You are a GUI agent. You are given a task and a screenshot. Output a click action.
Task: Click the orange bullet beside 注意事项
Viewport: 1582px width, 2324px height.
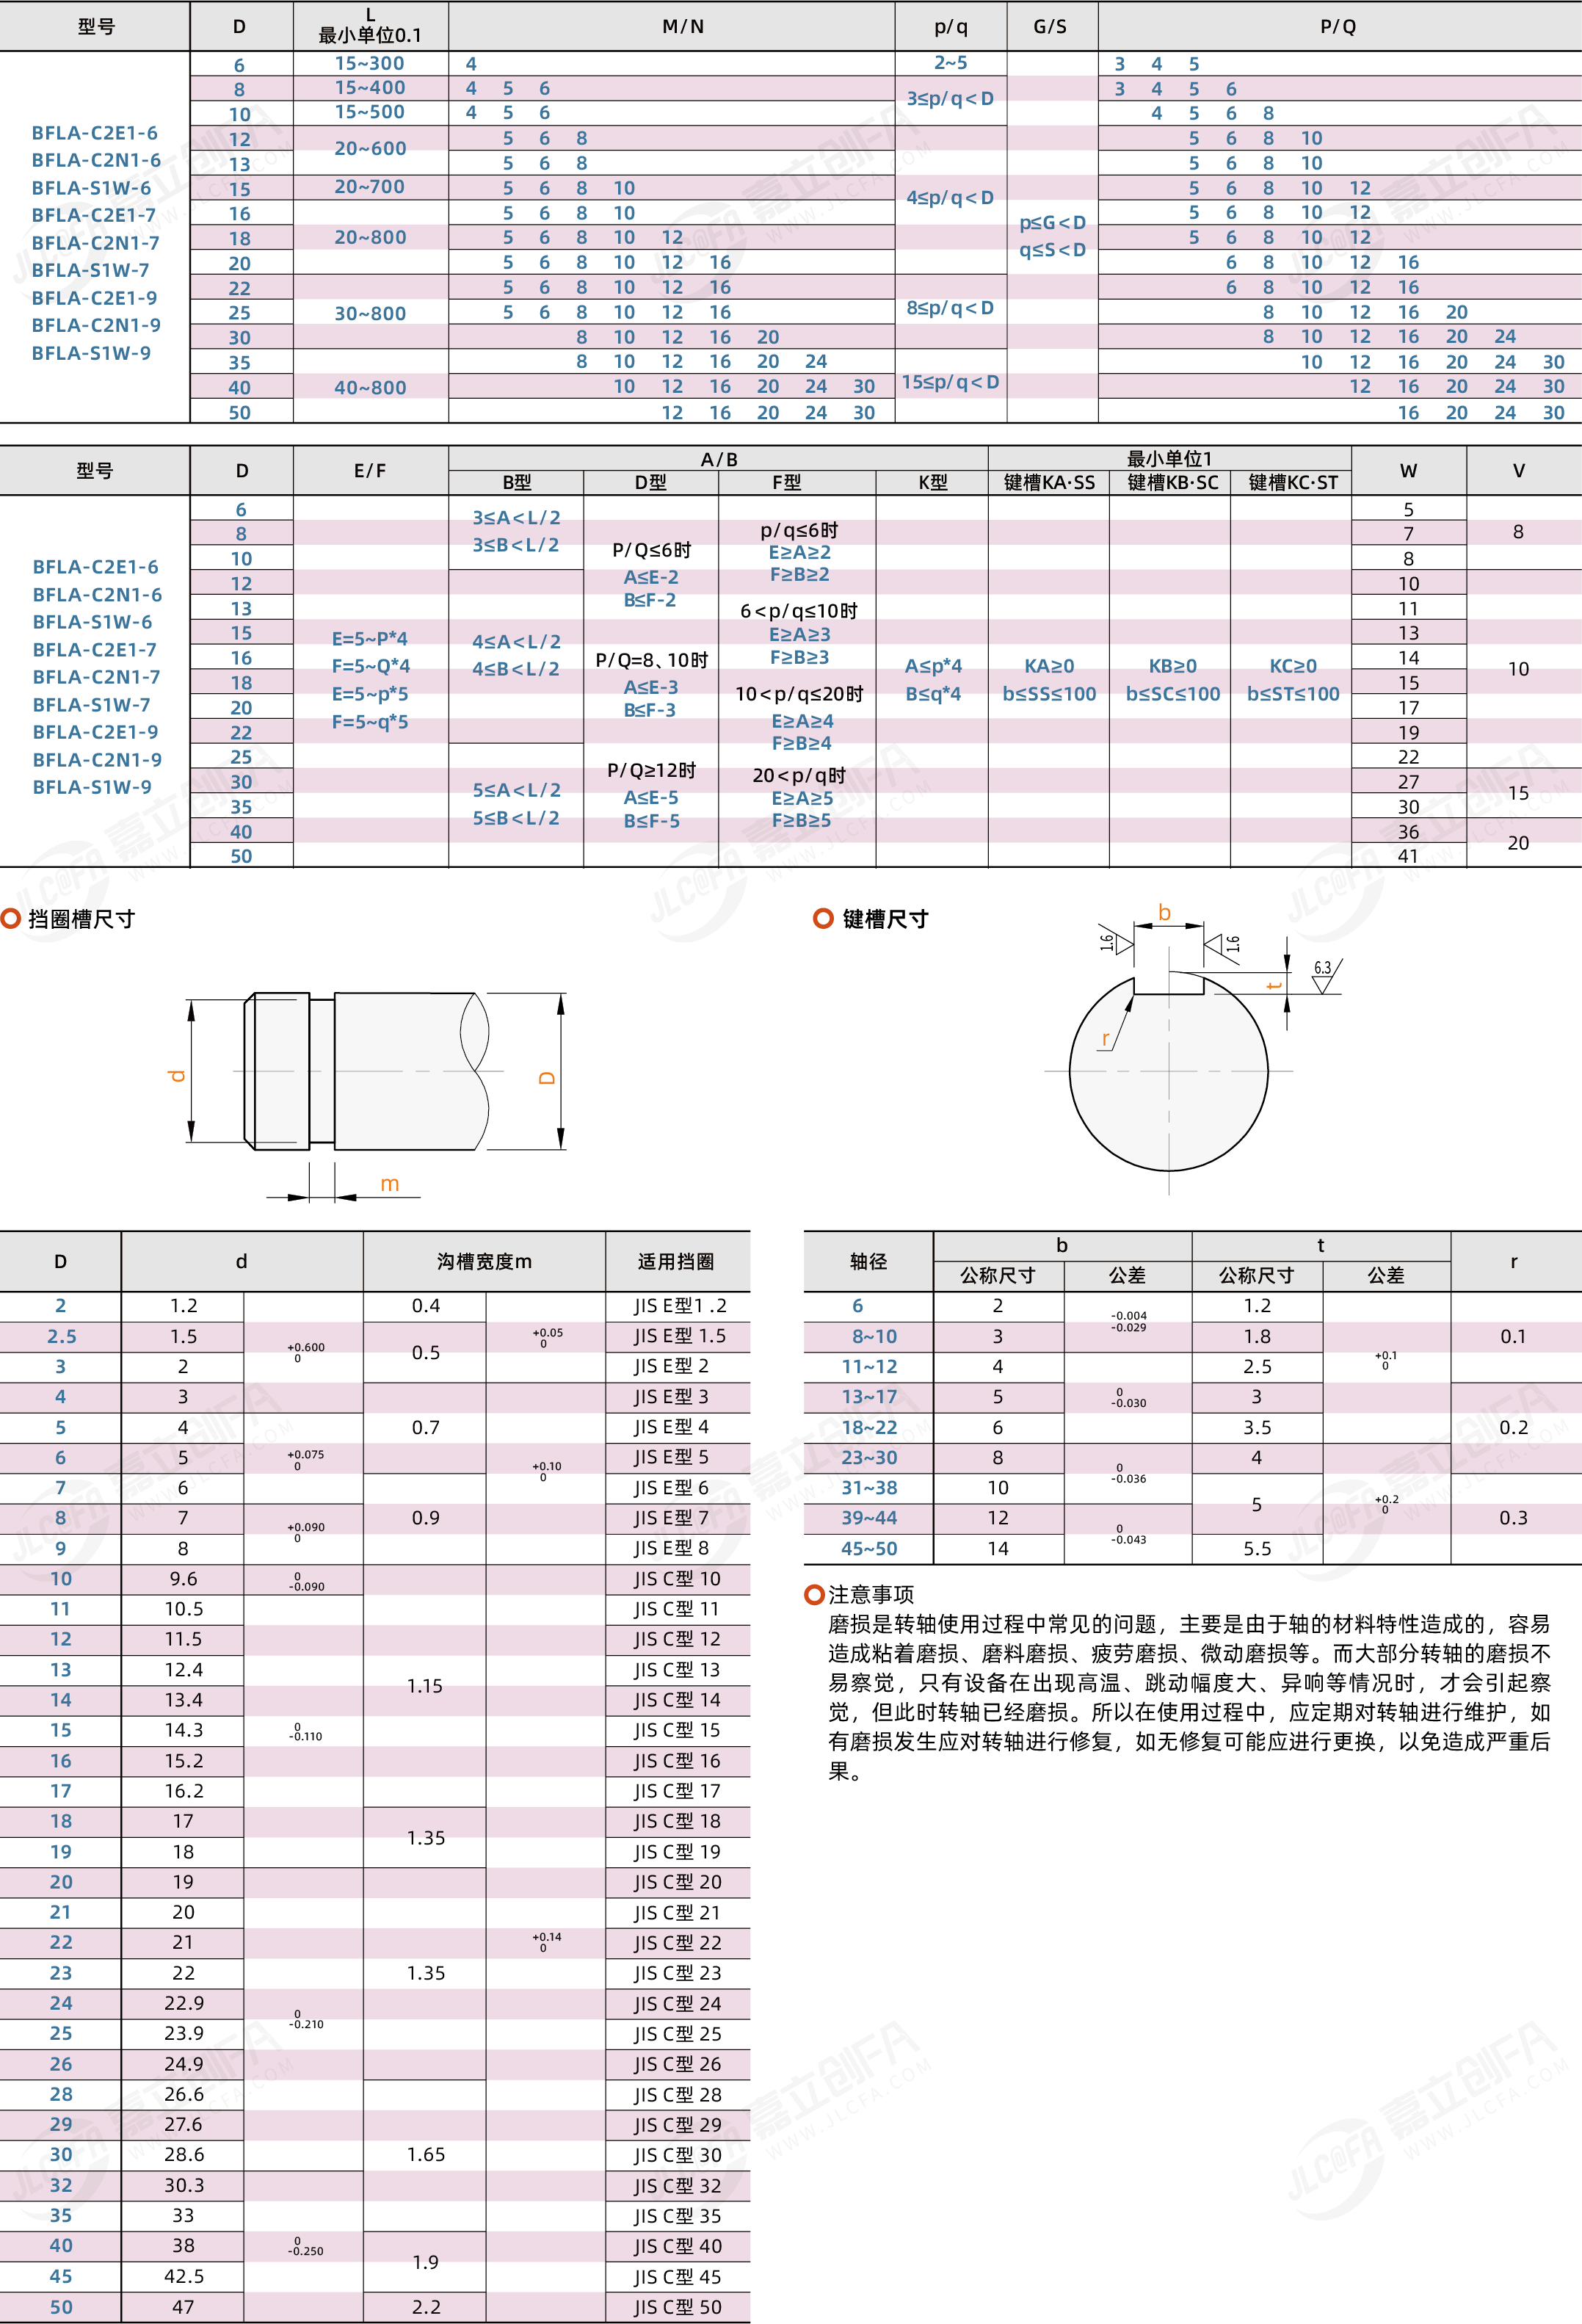pos(814,1594)
